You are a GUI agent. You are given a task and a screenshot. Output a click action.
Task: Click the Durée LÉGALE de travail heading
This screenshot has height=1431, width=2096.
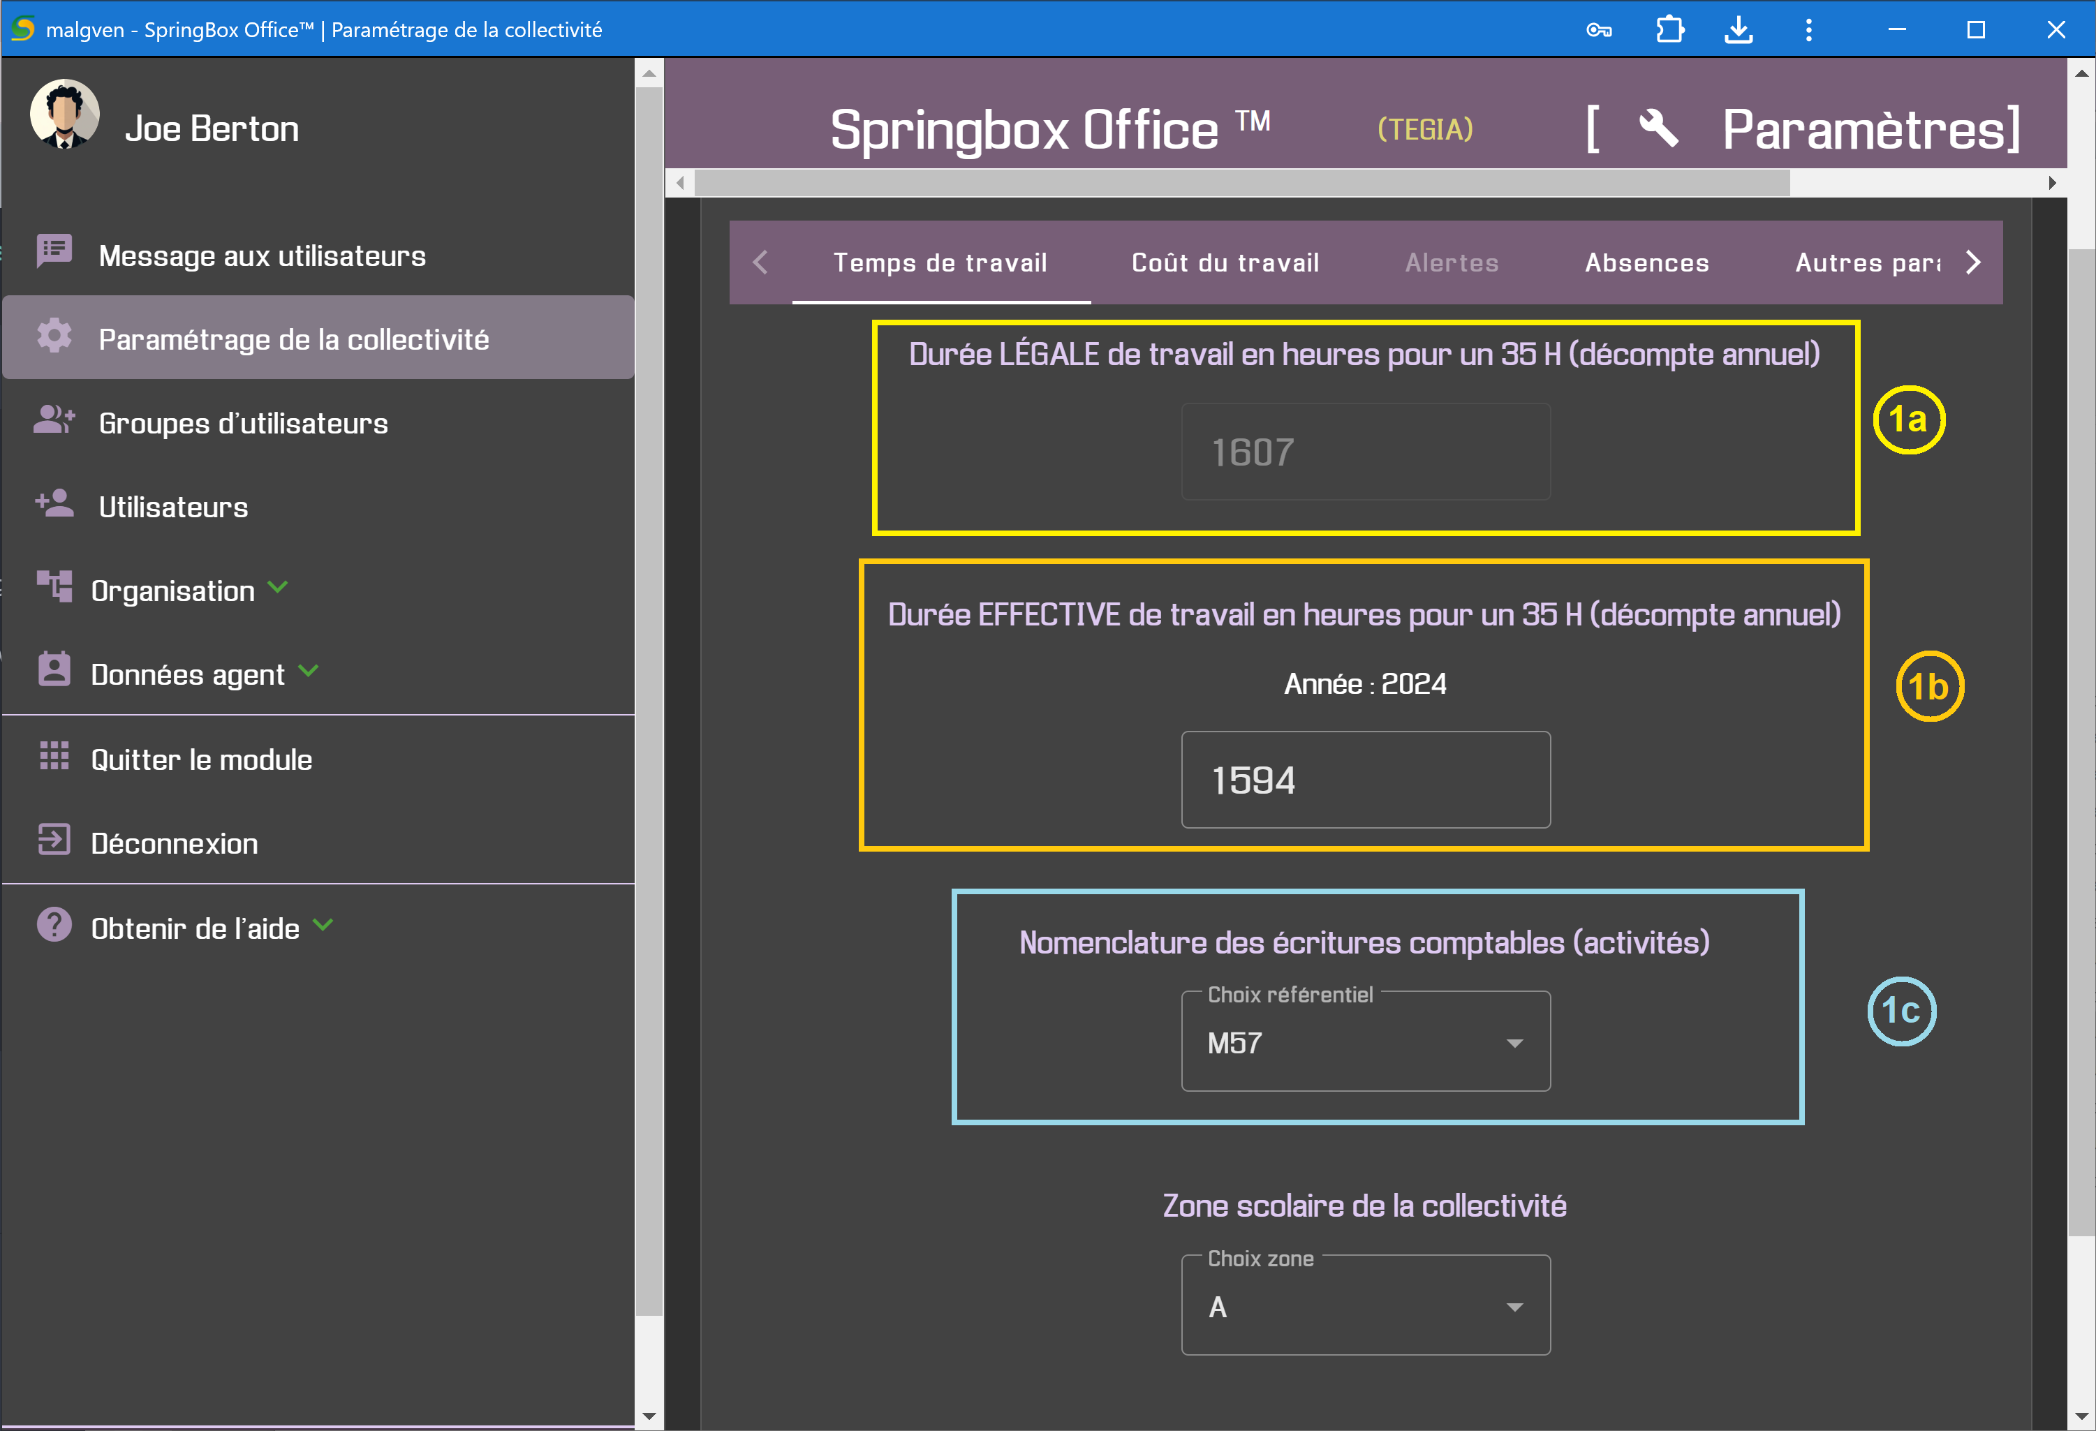[x=1364, y=355]
